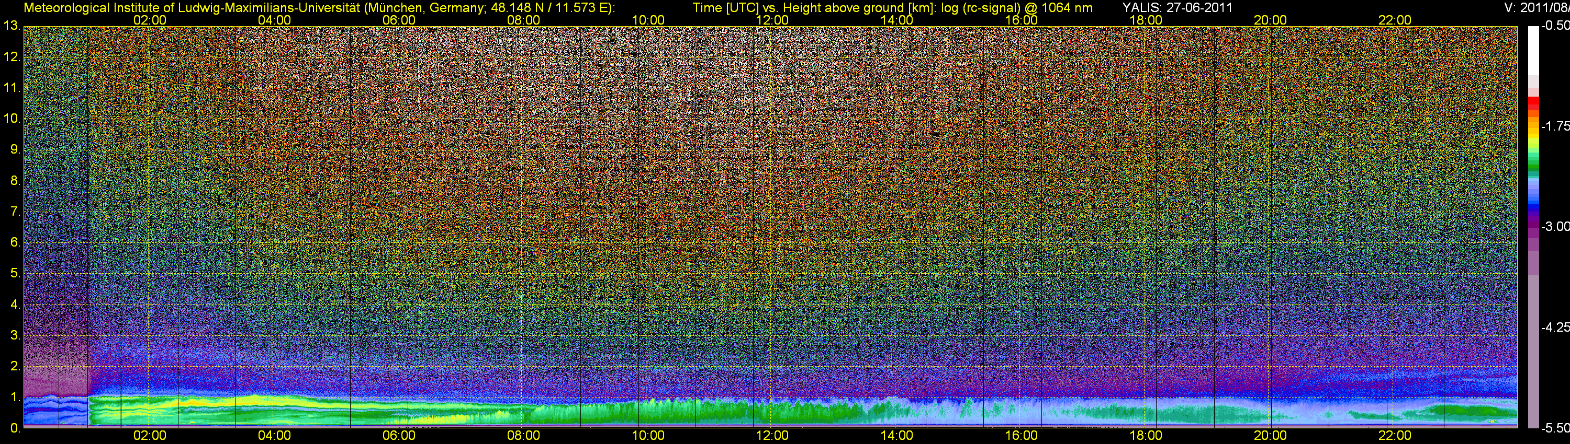Click the 13 km height axis label
This screenshot has width=1570, height=444.
click(x=12, y=26)
